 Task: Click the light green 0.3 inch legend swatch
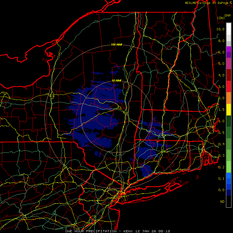[229, 155]
